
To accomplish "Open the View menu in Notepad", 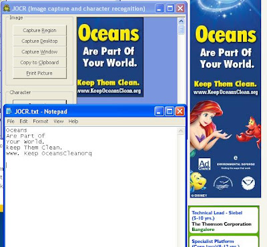I will point(59,121).
